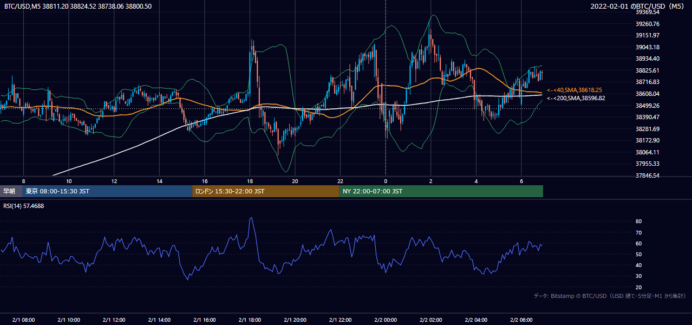Click price axis value 38281.69
The width and height of the screenshot is (692, 325).
[647, 129]
